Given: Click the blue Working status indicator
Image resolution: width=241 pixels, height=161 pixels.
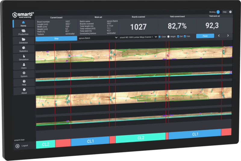Looking at the screenshot, I should [x=218, y=12].
